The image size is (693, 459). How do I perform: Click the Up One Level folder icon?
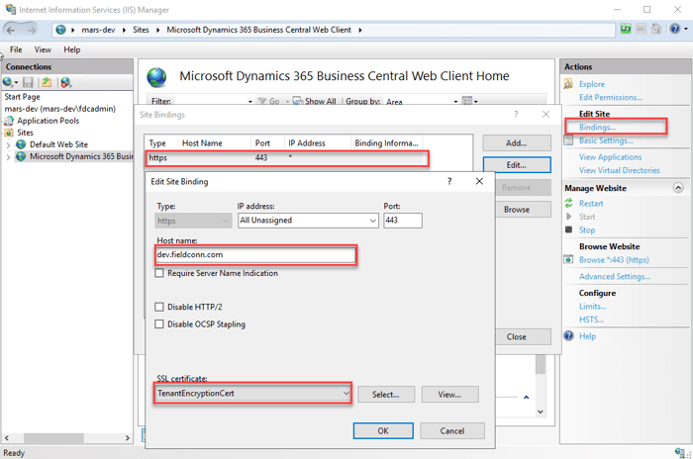(x=46, y=82)
